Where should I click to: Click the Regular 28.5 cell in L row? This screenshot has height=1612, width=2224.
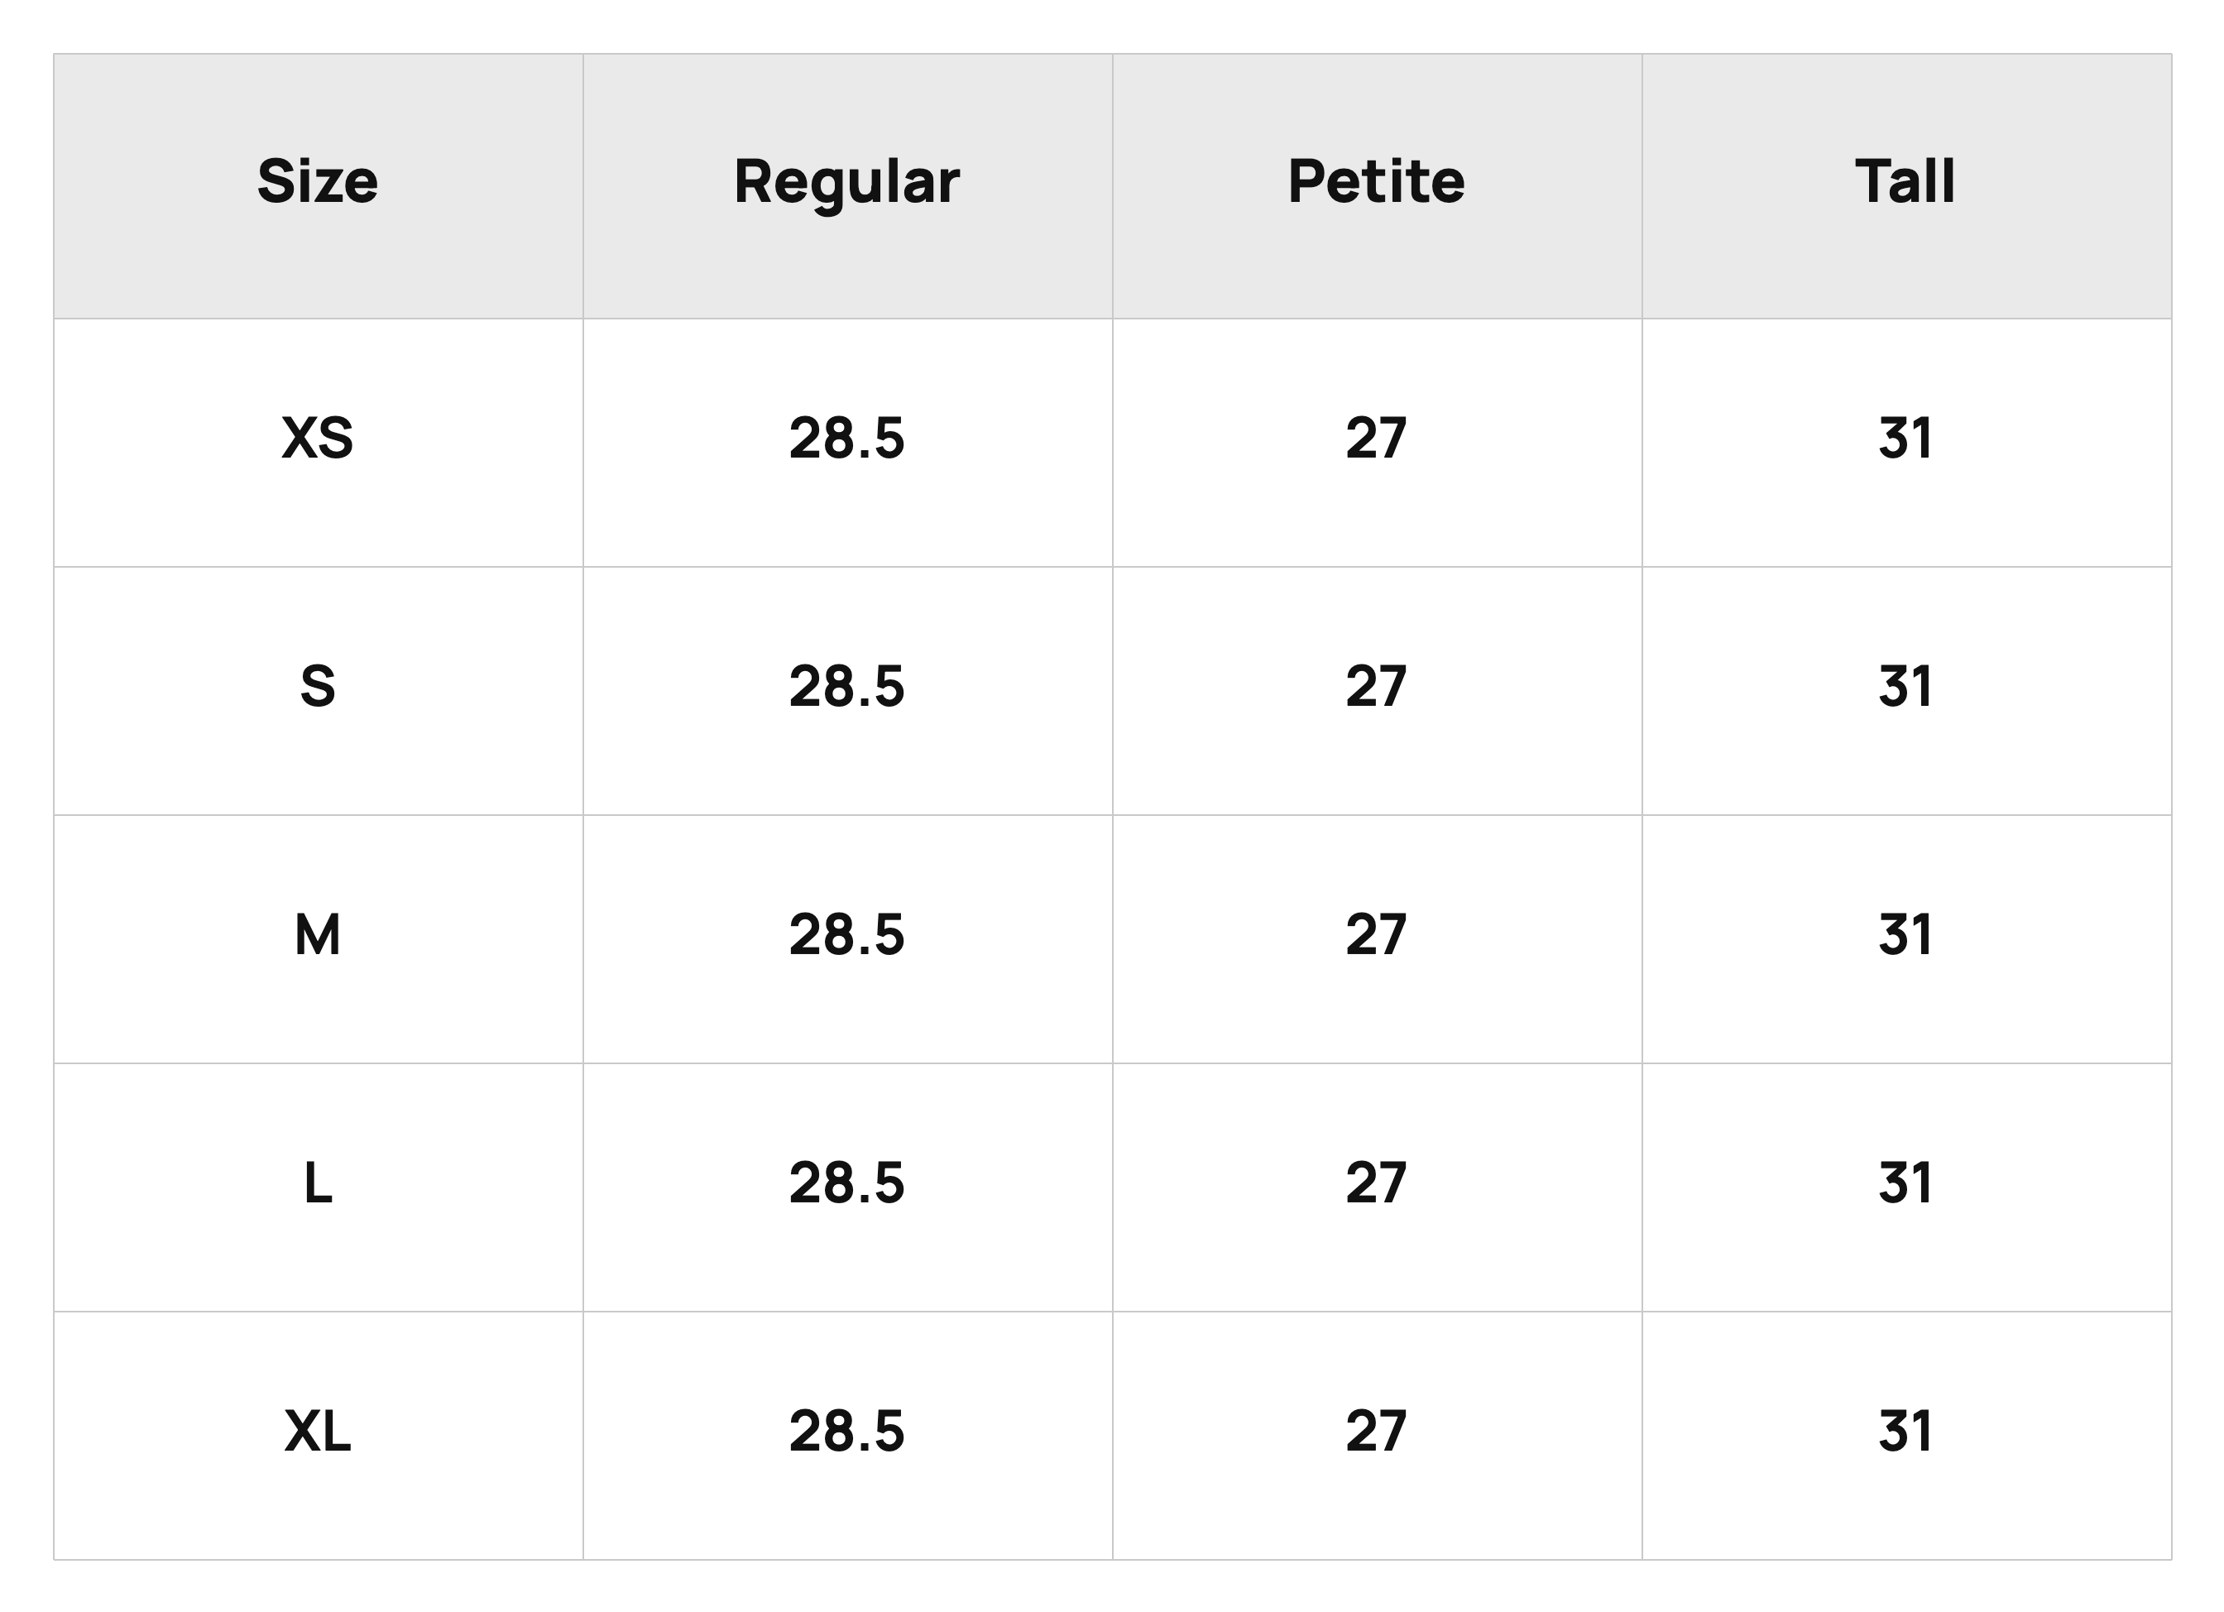(x=847, y=1182)
